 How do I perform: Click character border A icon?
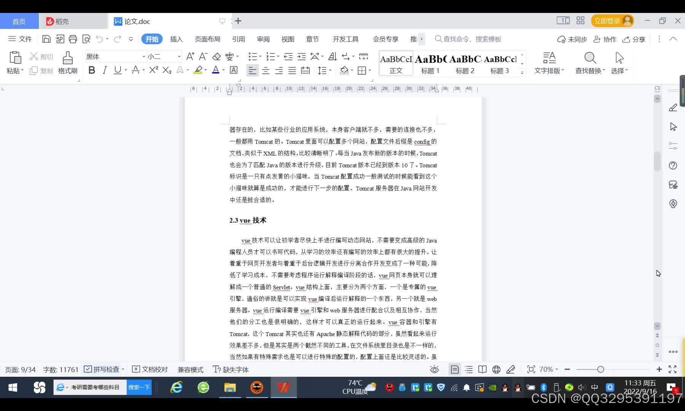[234, 70]
